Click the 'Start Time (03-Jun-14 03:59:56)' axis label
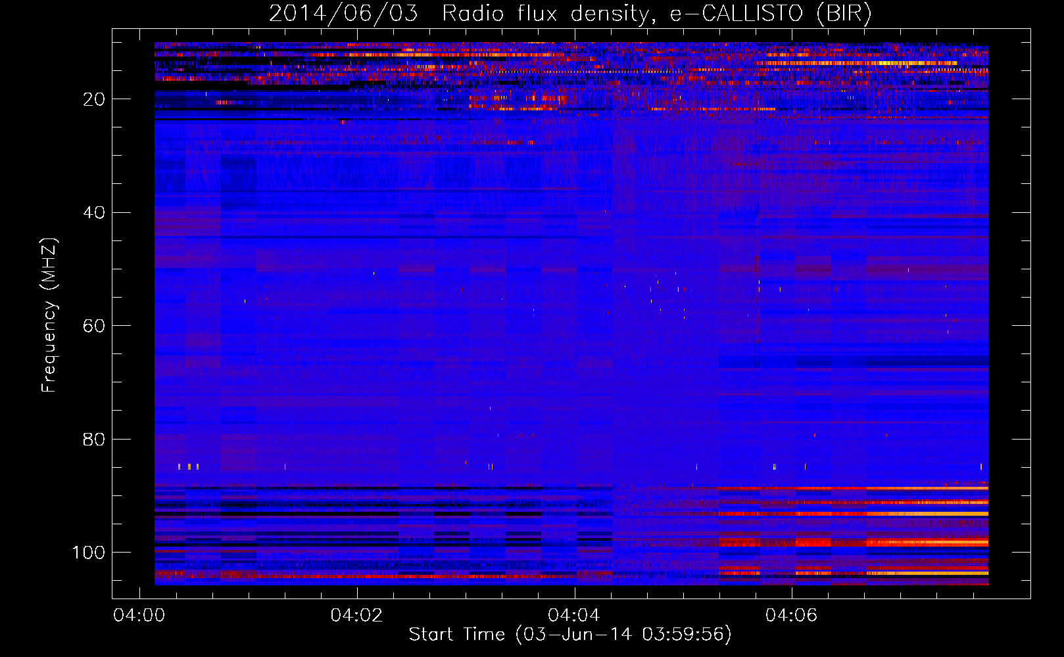1064x657 pixels. tap(570, 635)
